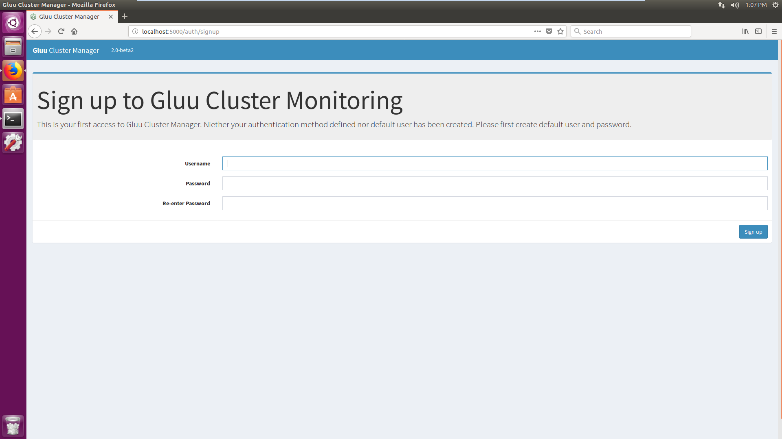The image size is (782, 439).
Task: Focus the Username field
Action: tap(495, 163)
